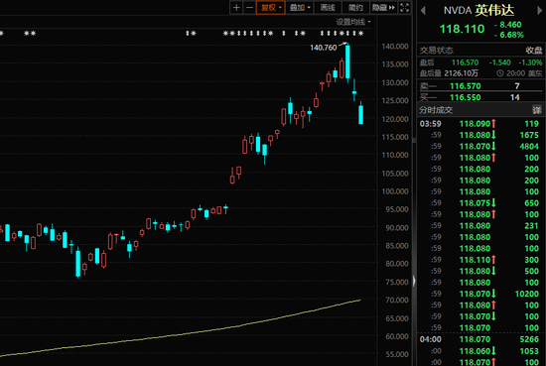Screen dimensions: 546x366
Task: Click the NVDA 英伟达 stock title
Action: 478,11
